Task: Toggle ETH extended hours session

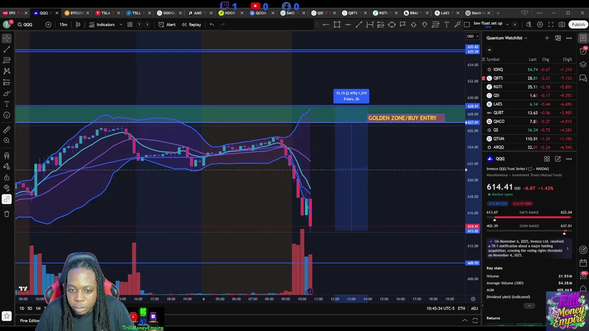Action: point(461,308)
